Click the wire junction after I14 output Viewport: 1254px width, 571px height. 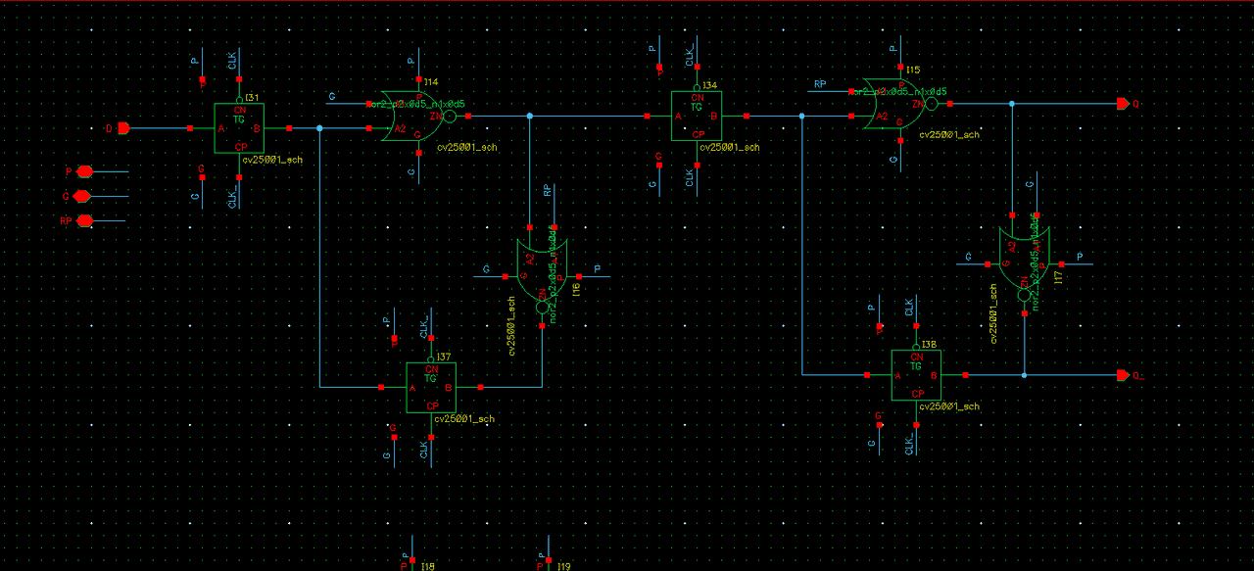pos(529,116)
